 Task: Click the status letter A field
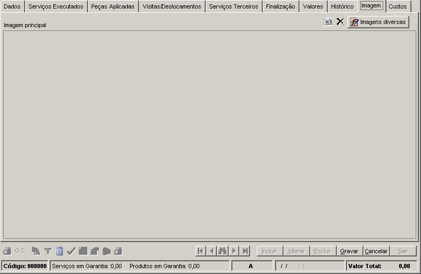coord(252,266)
